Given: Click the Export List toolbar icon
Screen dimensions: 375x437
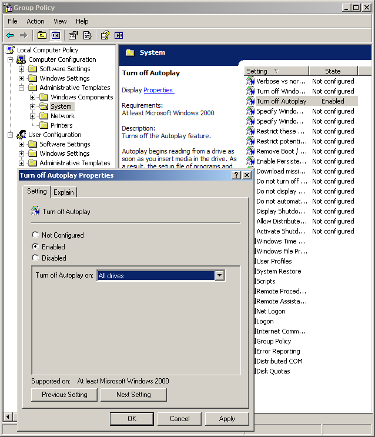Looking at the screenshot, I should (88, 35).
